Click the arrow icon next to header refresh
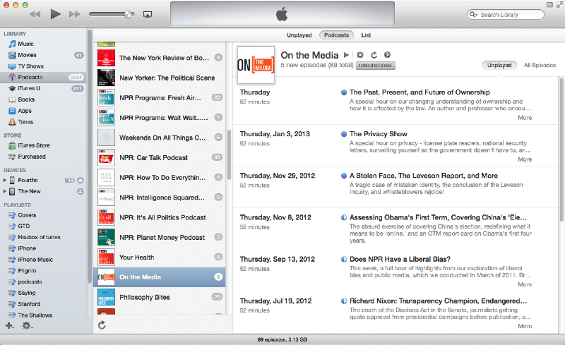This screenshot has width=565, height=345. pyautogui.click(x=387, y=55)
